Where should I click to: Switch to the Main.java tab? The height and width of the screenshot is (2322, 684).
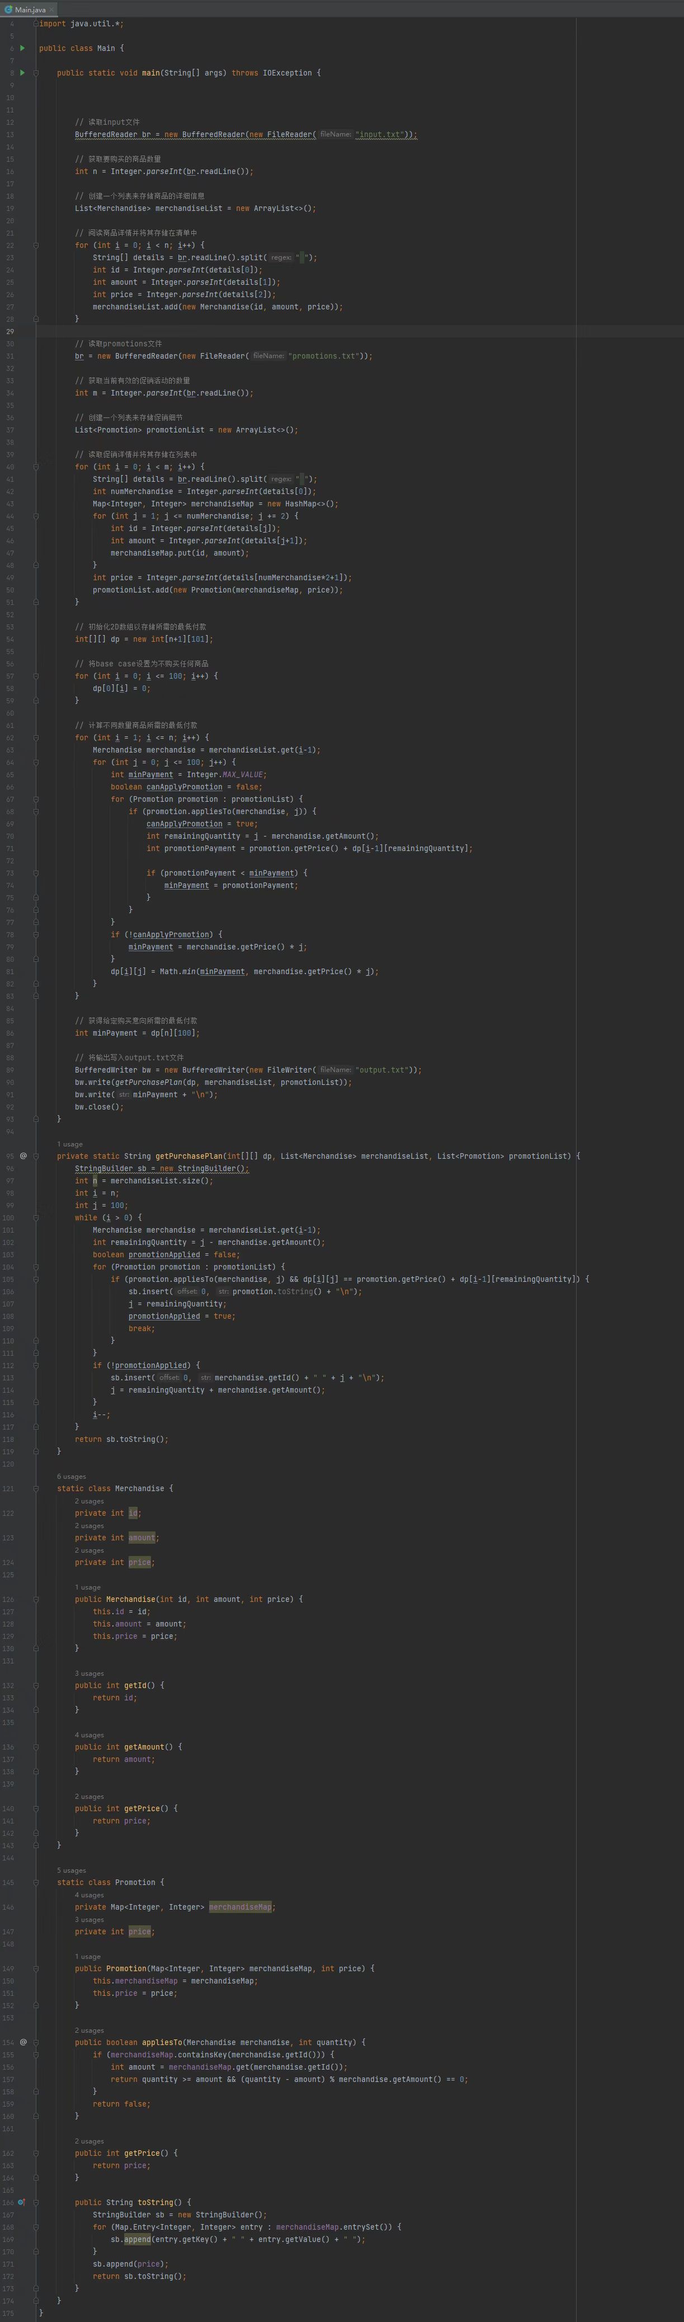(x=30, y=9)
